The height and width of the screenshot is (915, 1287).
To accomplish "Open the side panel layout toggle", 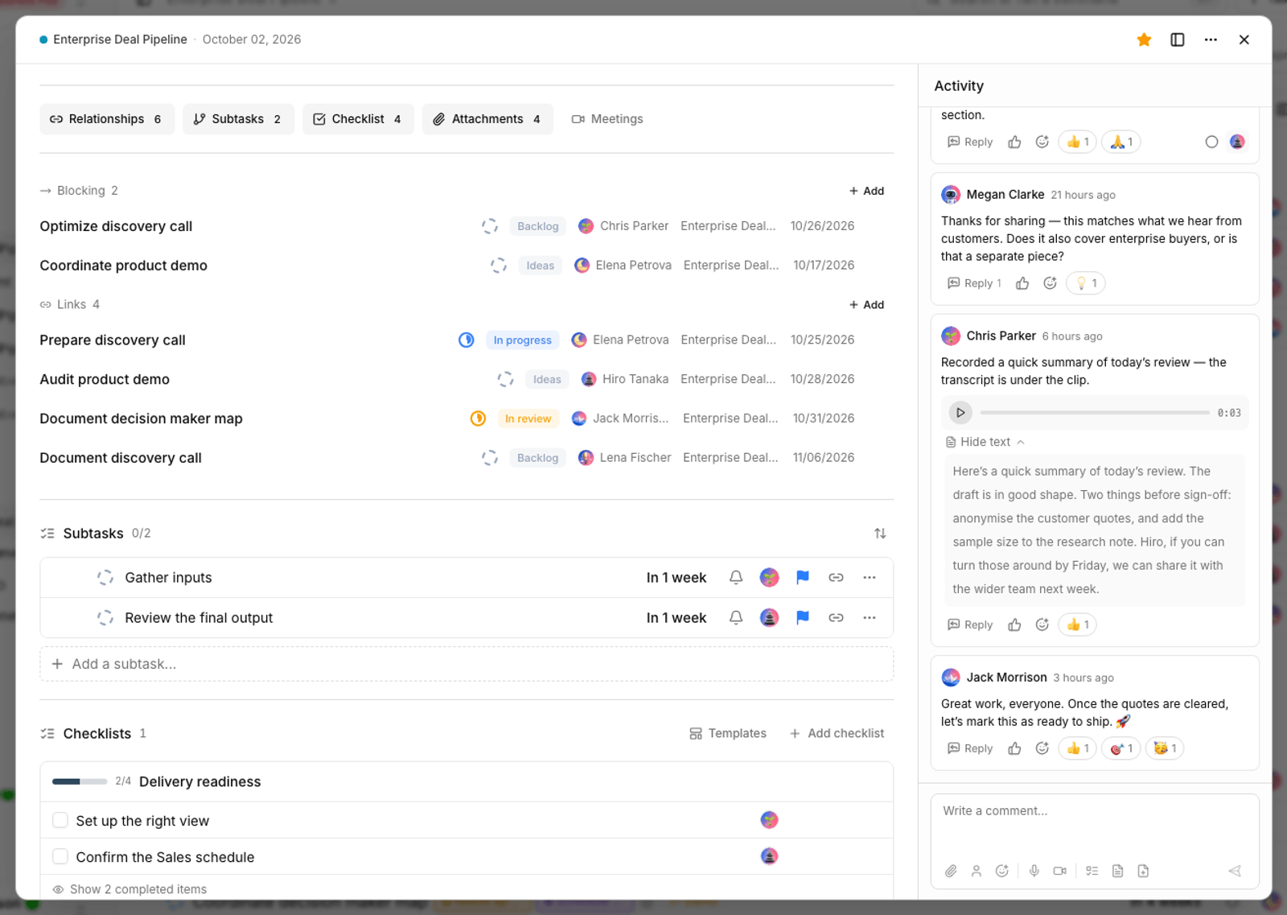I will point(1178,39).
